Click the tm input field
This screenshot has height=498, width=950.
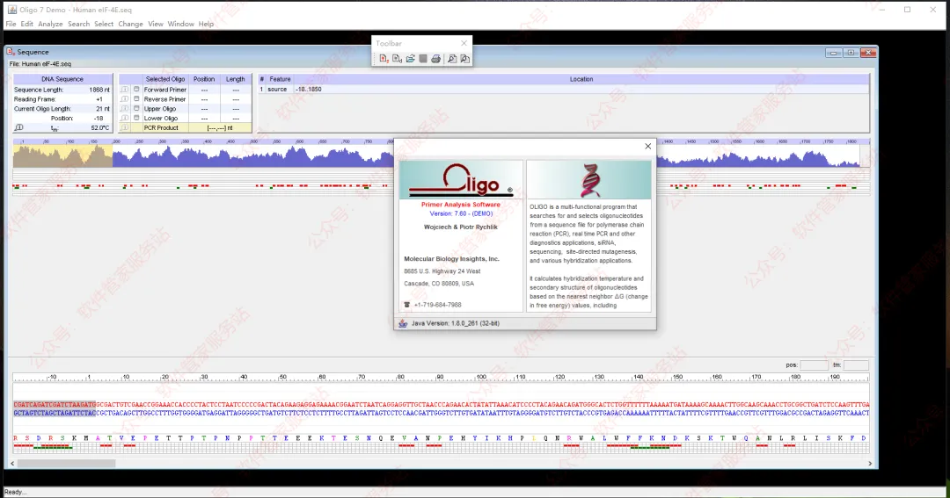click(856, 364)
